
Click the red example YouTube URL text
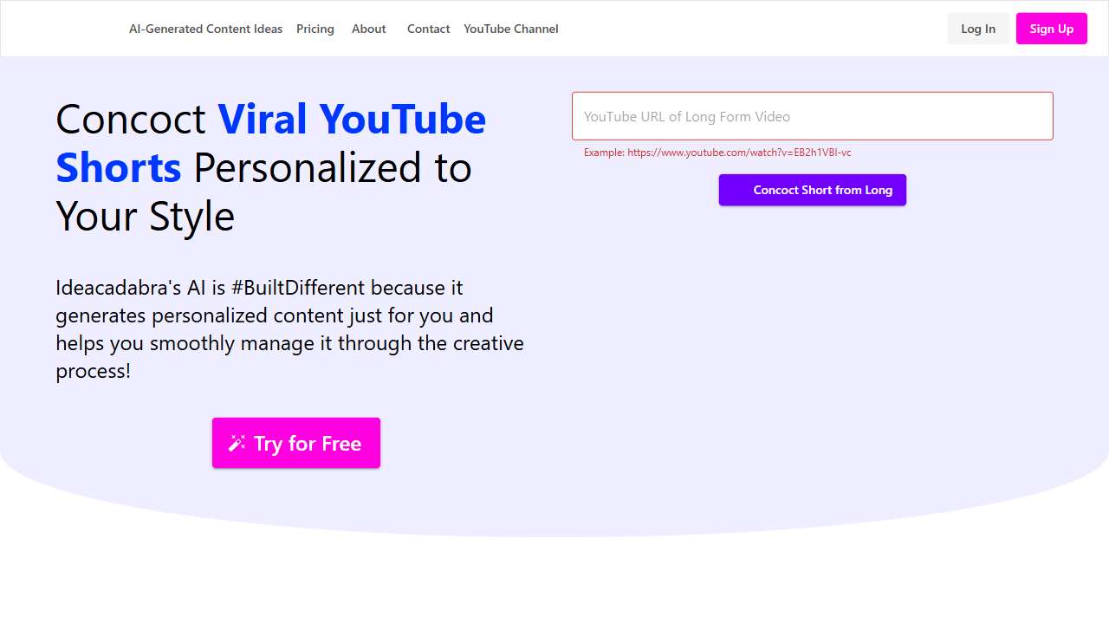[x=717, y=153]
